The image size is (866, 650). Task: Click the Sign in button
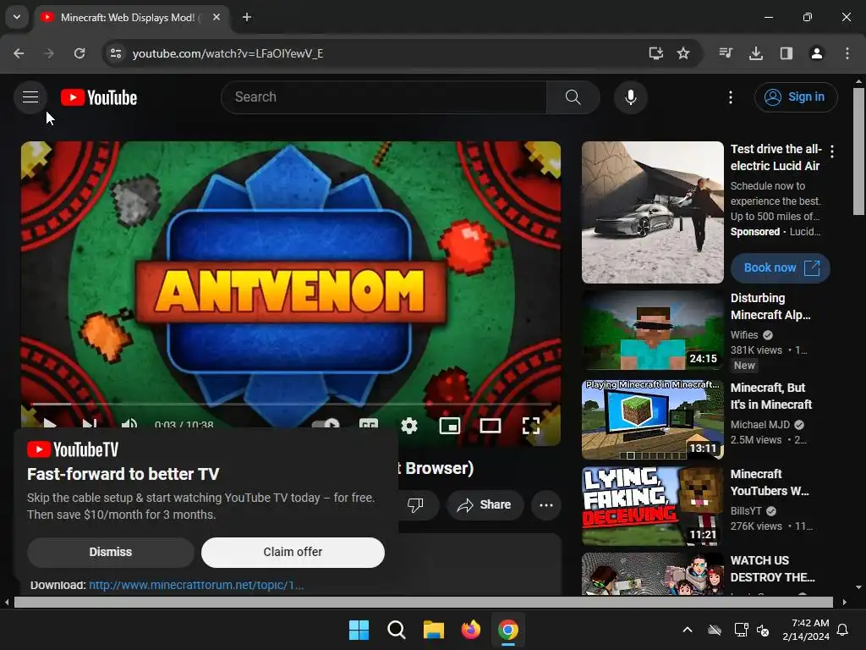click(x=795, y=97)
